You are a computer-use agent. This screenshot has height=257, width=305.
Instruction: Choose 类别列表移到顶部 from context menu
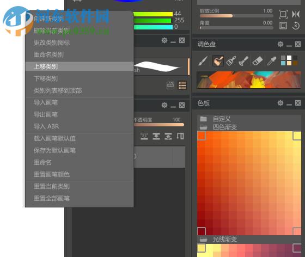pyautogui.click(x=80, y=90)
